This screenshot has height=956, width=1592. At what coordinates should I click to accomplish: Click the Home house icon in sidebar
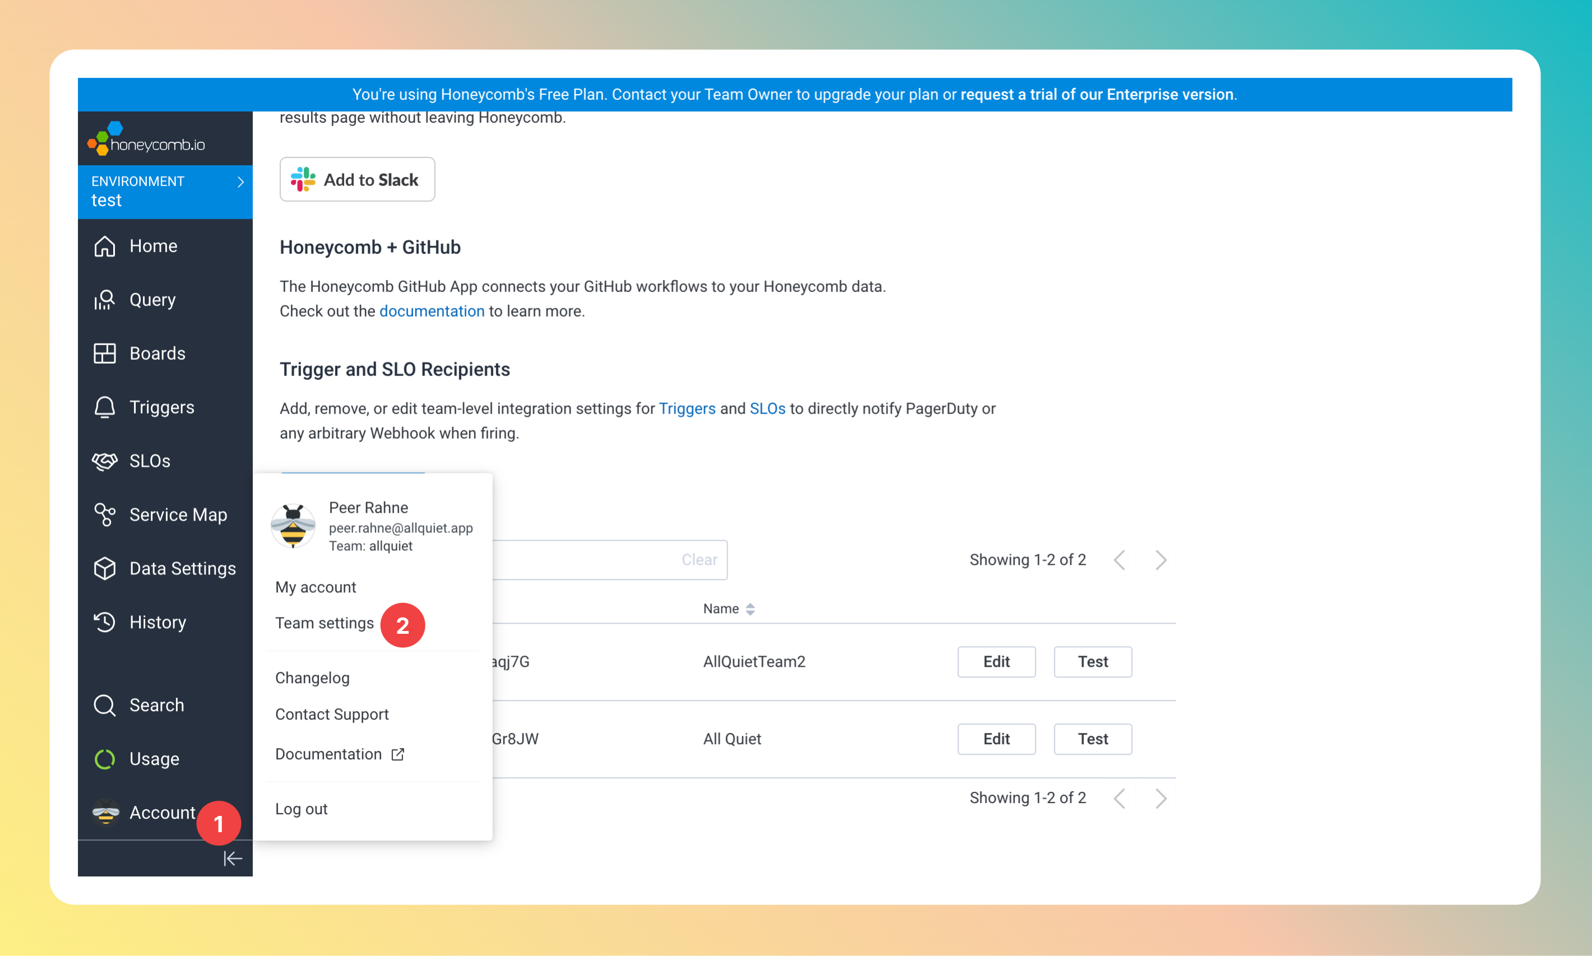[x=104, y=246]
